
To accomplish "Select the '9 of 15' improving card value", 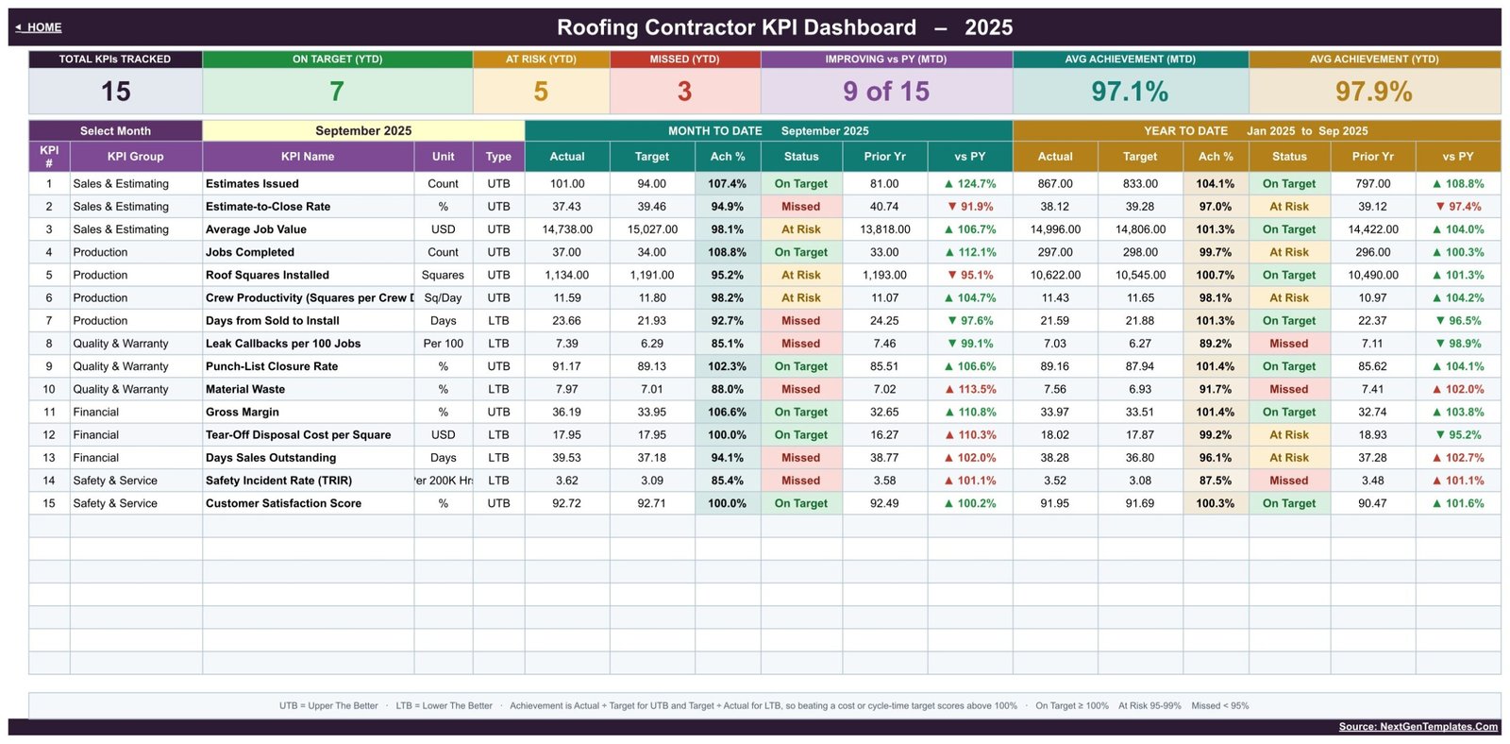I will pos(886,92).
